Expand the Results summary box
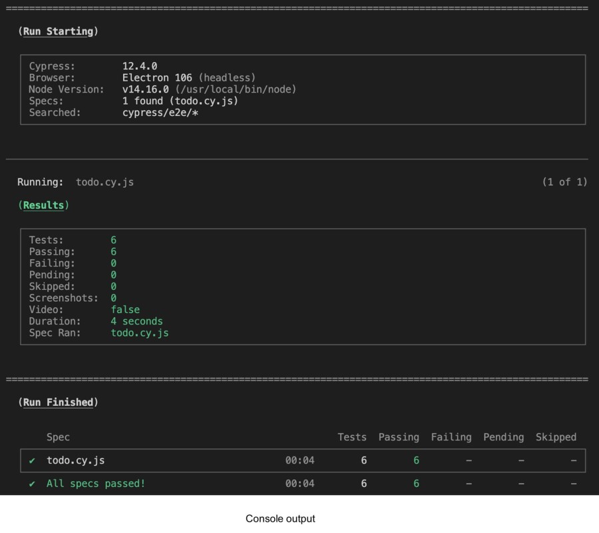 pyautogui.click(x=44, y=205)
